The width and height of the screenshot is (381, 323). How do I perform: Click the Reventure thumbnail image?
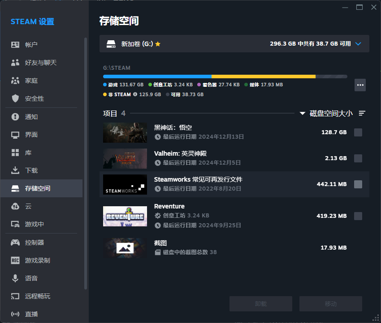[x=125, y=217]
